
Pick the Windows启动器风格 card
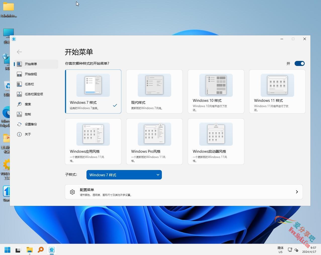tap(216, 141)
